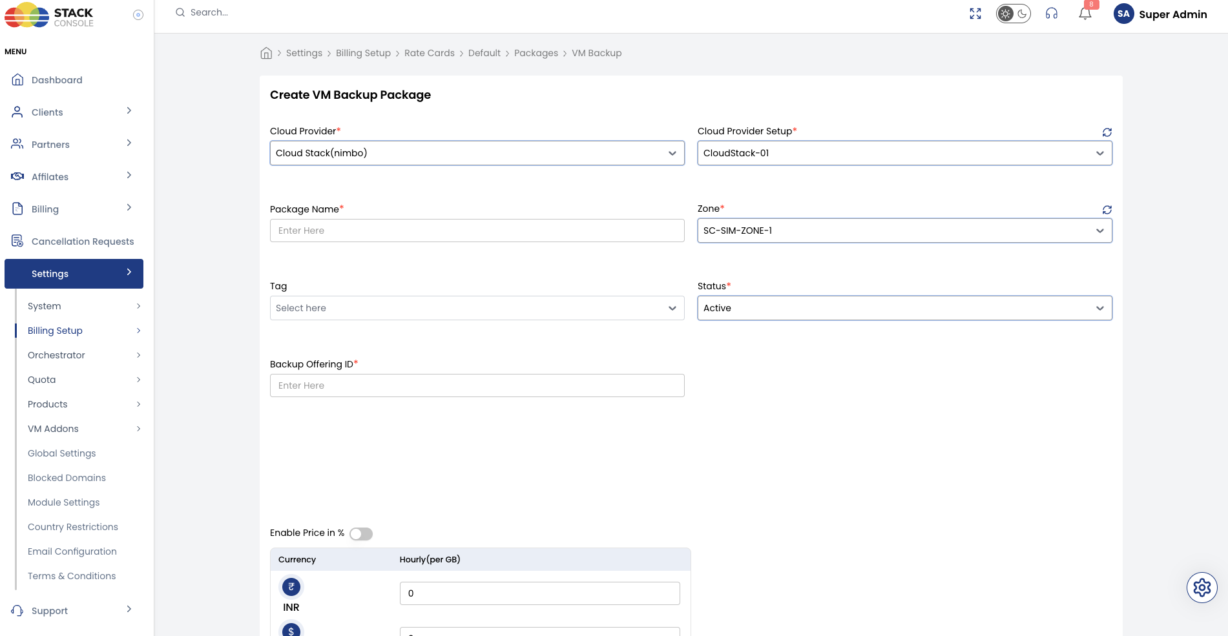
Task: Focus the Backup Offering ID field
Action: (477, 385)
